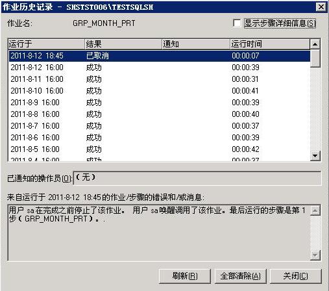Screen dimensions: 329x291
Task: Select the 2011-8-10 16:00 history row
Action: pos(160,91)
